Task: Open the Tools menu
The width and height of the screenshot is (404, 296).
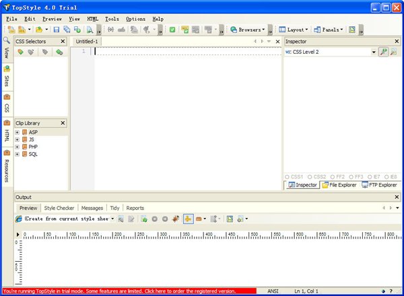Action: (112, 19)
